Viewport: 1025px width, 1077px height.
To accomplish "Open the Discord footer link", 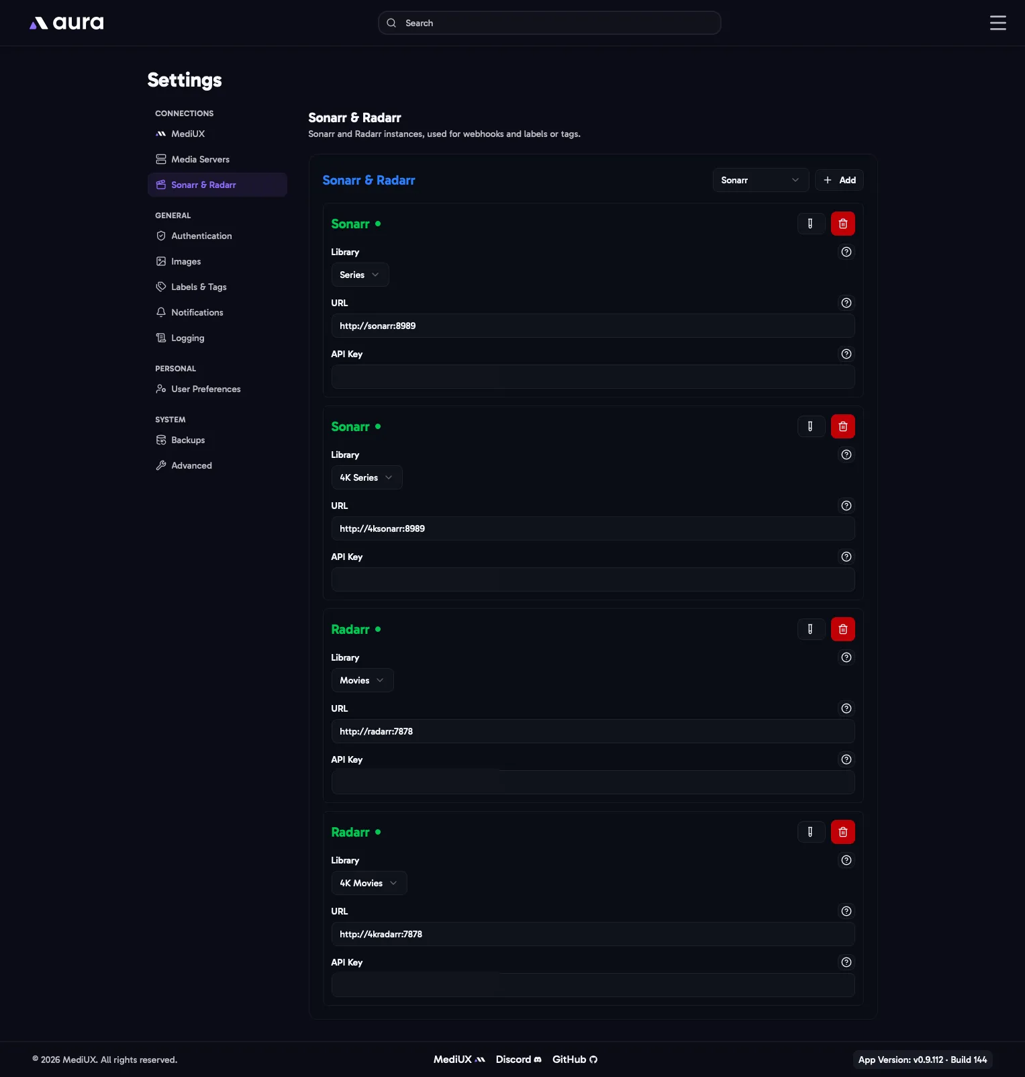I will (518, 1060).
